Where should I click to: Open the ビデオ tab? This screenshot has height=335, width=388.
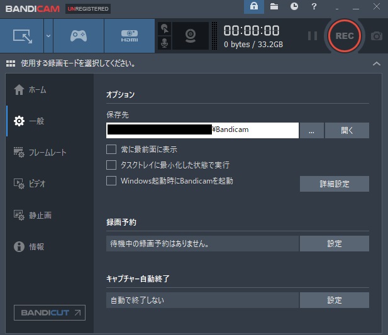(50, 184)
